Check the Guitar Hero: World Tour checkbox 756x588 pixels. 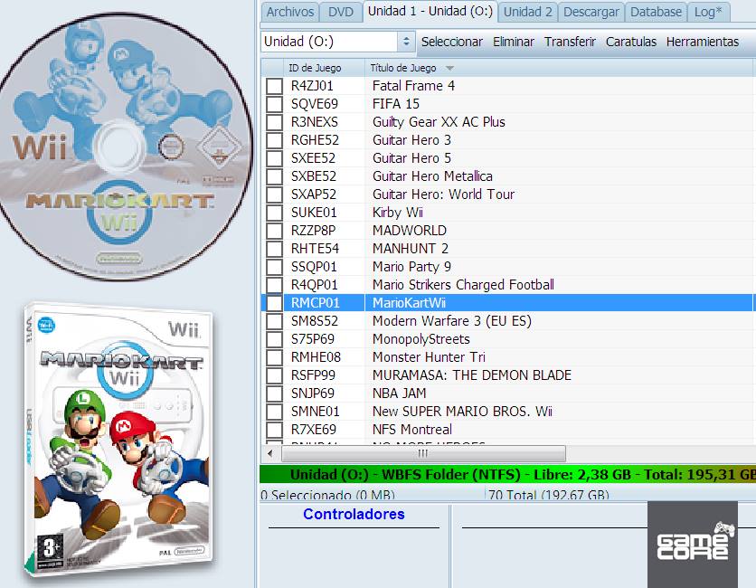coord(274,194)
